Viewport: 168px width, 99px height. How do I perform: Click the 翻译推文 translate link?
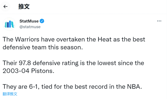(10, 94)
